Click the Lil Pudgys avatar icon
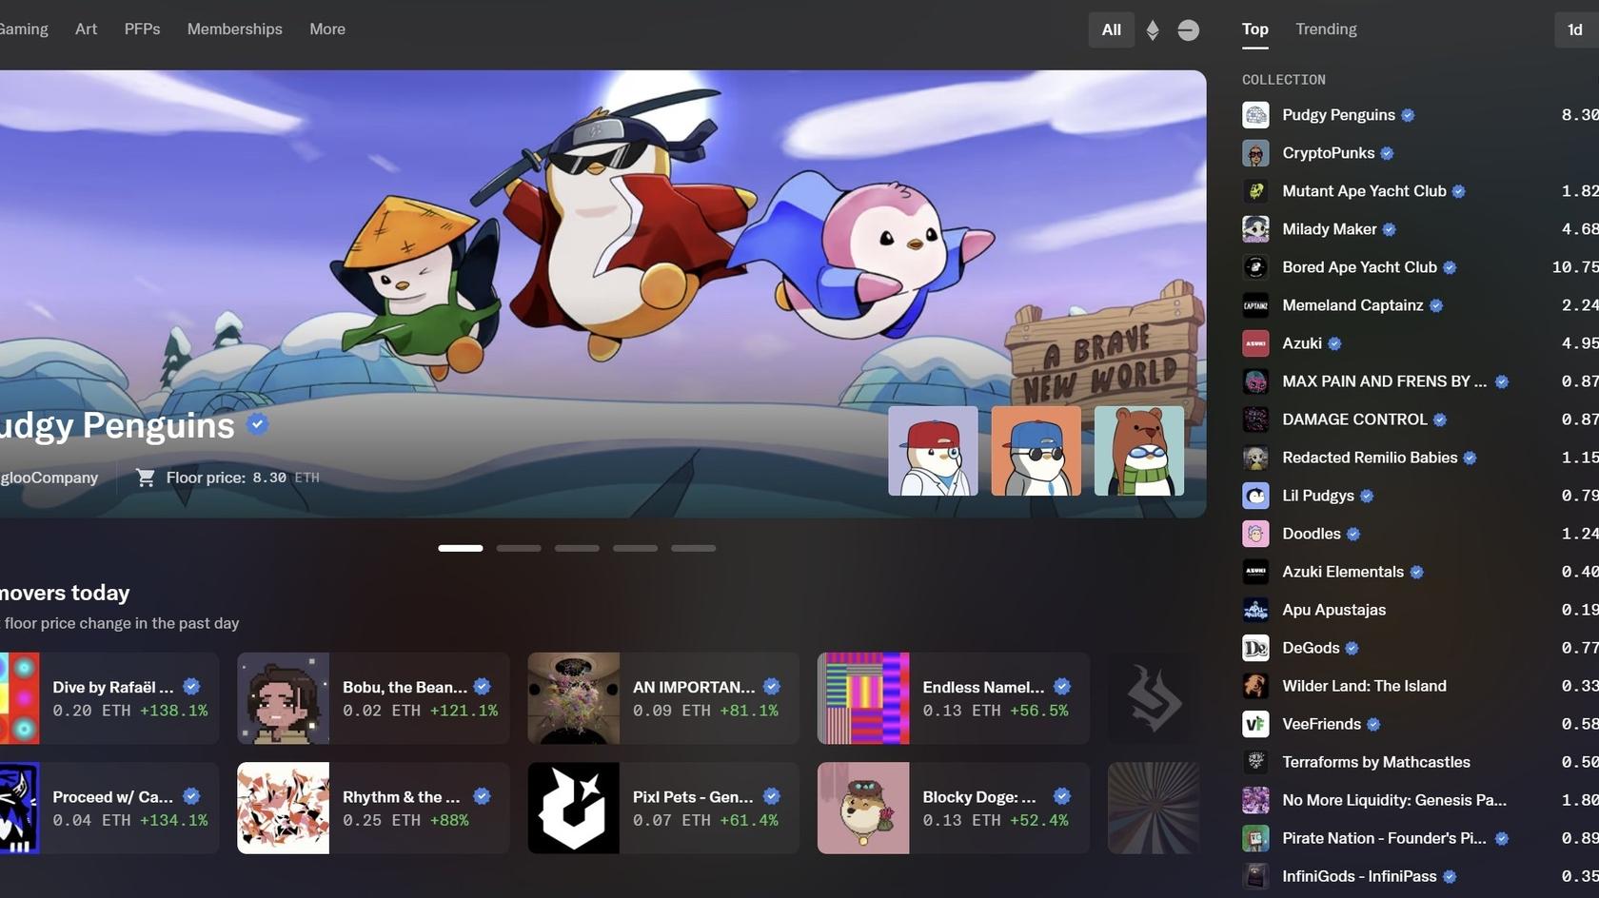The image size is (1599, 898). click(1255, 496)
